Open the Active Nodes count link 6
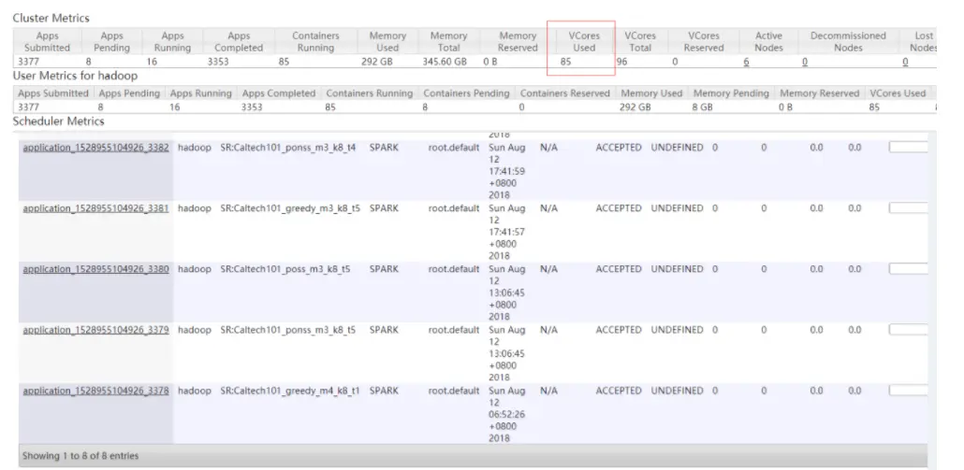 tap(746, 62)
